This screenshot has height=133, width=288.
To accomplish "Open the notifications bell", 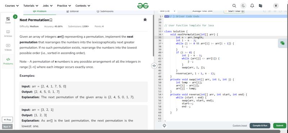I will (x=252, y=6).
